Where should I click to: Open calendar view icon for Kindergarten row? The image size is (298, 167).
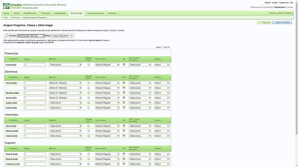coord(124,64)
